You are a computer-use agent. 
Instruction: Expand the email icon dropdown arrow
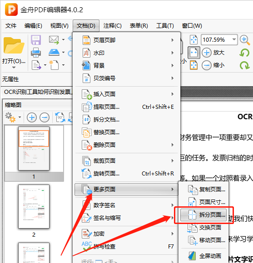coord(63,39)
